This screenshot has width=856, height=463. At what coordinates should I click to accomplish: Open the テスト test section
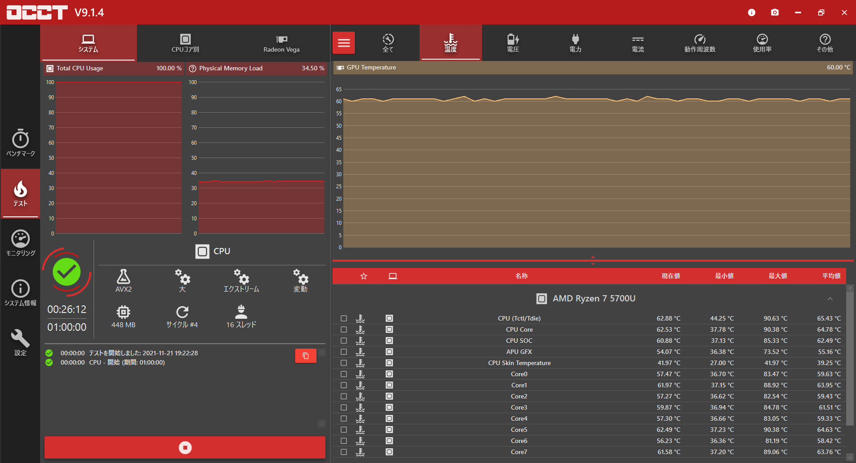[21, 194]
